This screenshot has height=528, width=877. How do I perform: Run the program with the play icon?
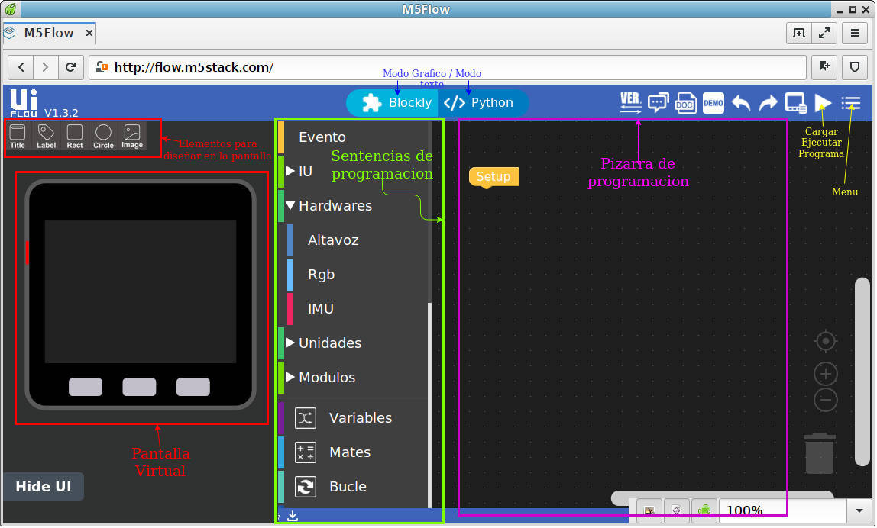822,103
